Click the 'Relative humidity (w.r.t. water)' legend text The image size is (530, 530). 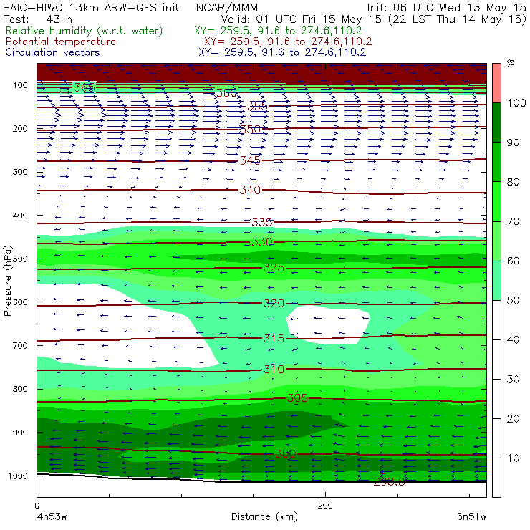coord(85,31)
